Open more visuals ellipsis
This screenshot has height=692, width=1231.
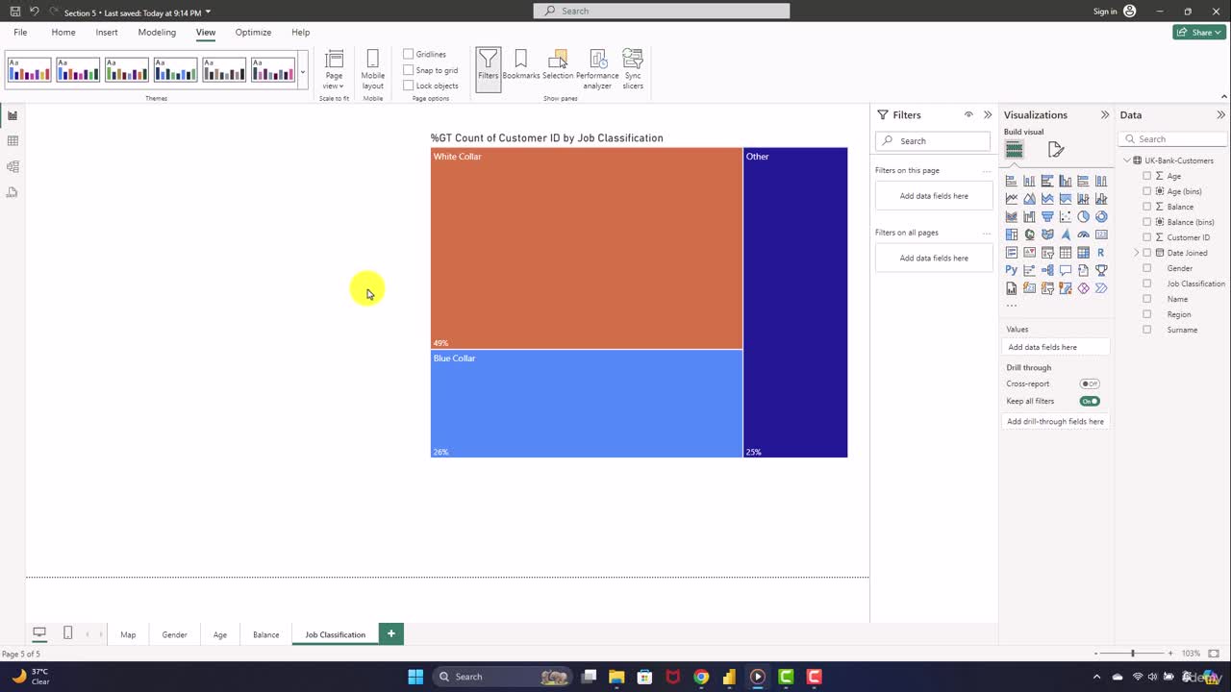point(1011,306)
